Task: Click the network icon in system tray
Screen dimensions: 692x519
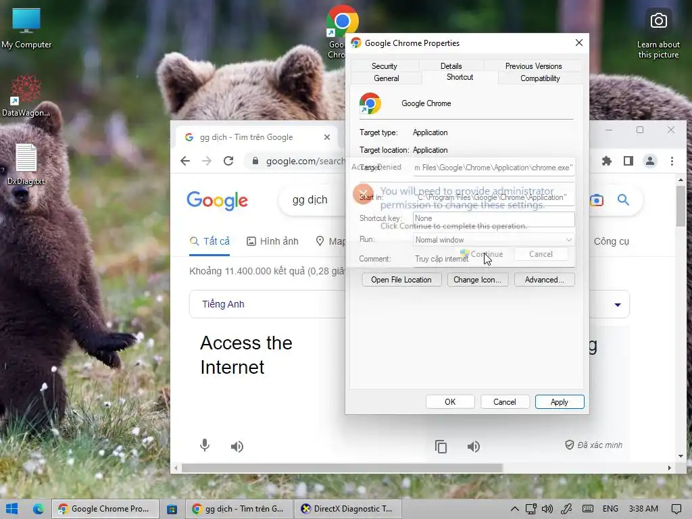Action: [x=531, y=509]
